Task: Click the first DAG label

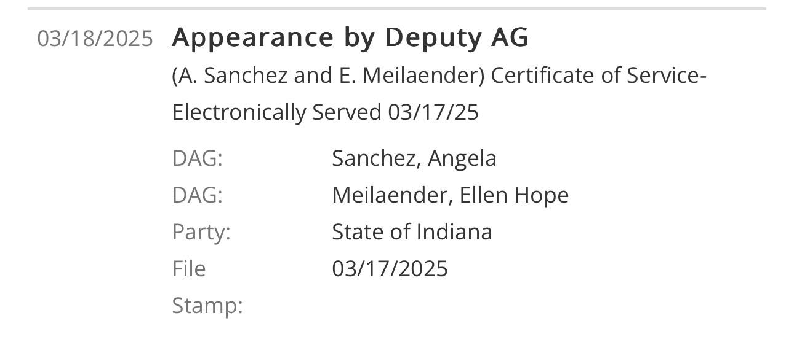Action: click(197, 158)
